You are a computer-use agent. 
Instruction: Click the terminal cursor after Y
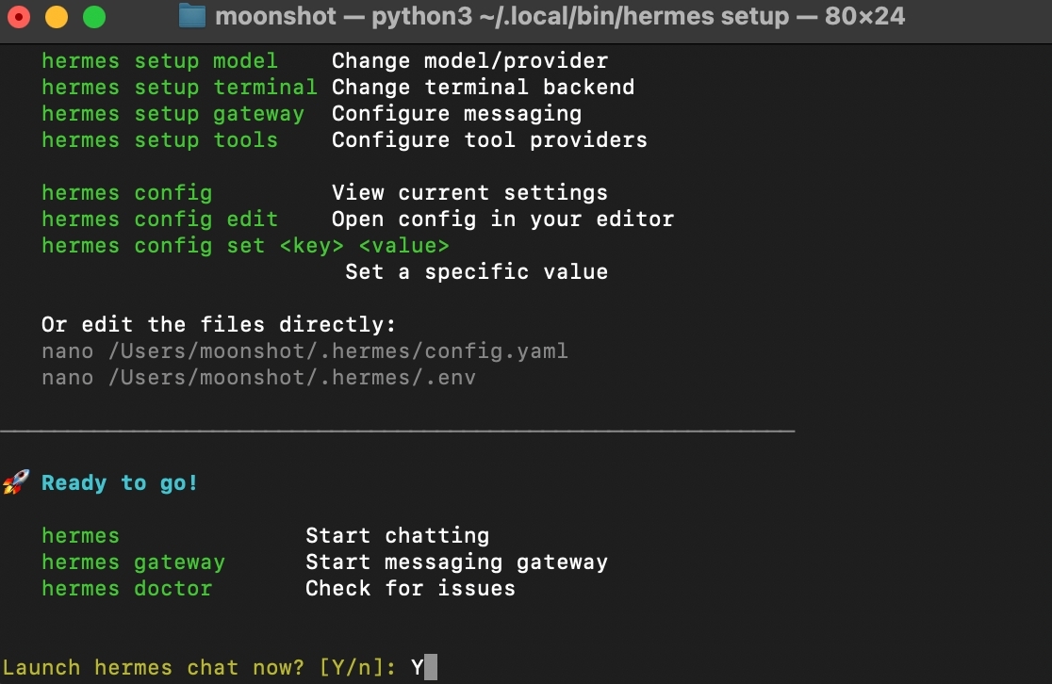431,668
